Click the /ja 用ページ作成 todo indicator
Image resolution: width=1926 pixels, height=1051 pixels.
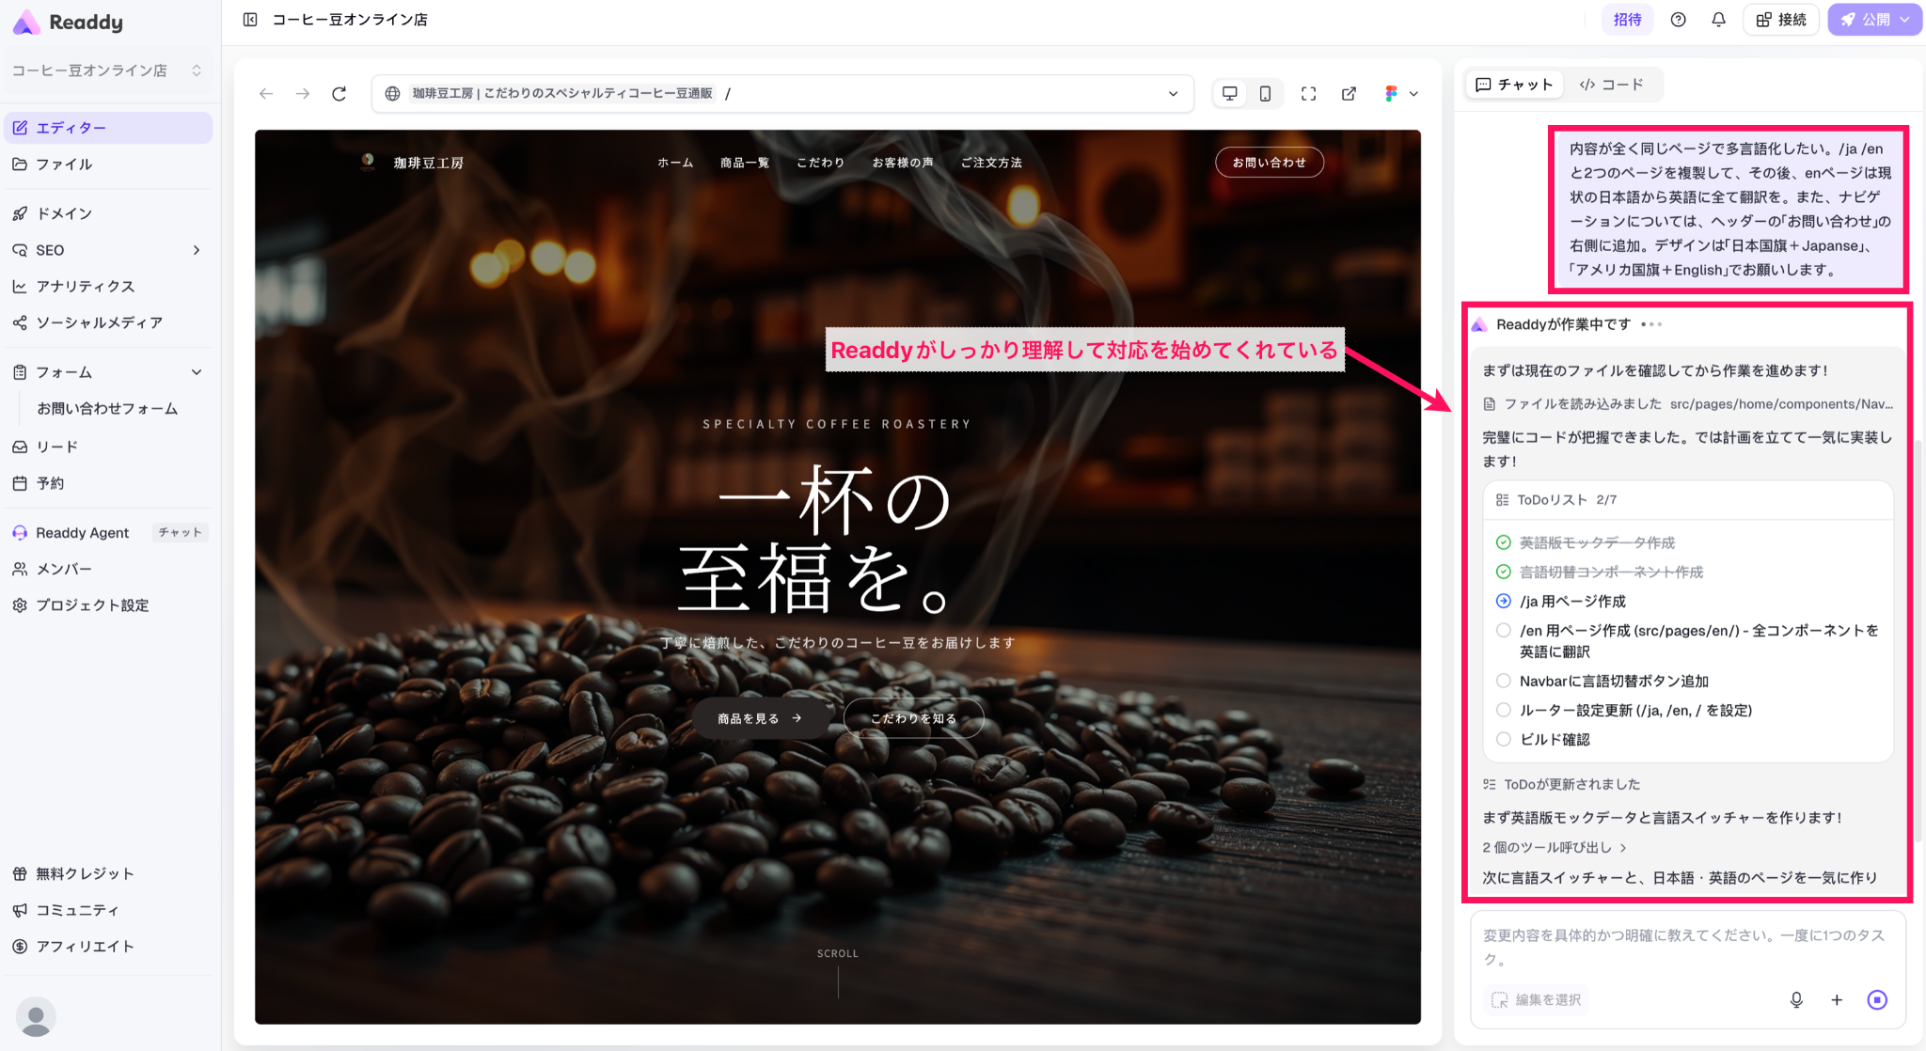pos(1503,601)
